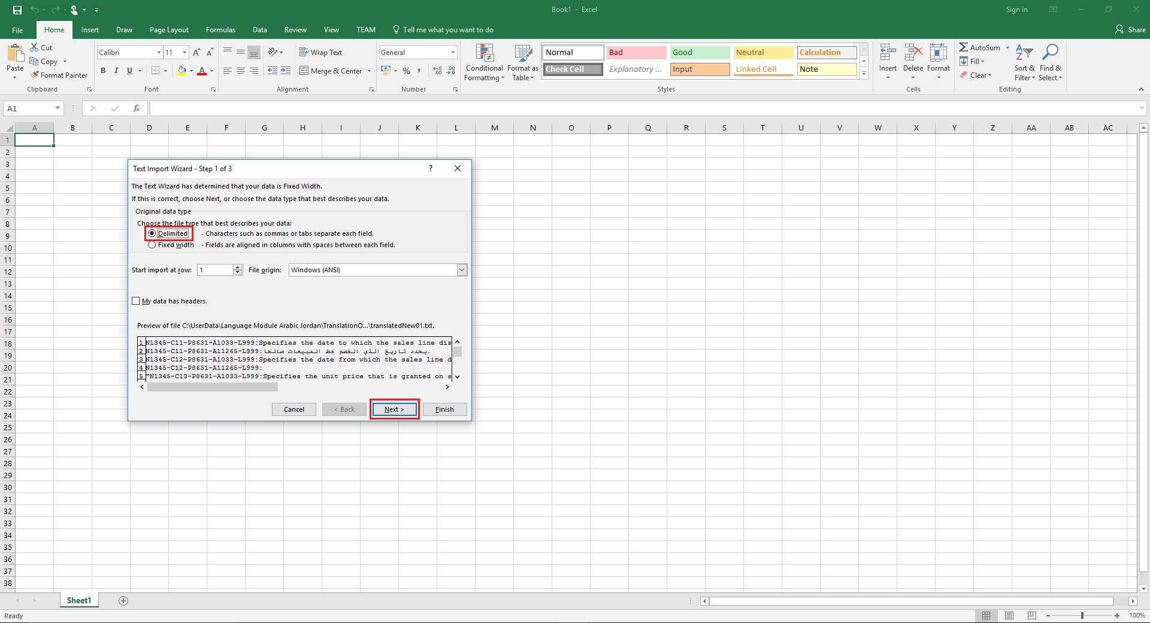Screen dimensions: 1150x623
Task: Click the Save icon in the title bar
Action: tap(17, 10)
